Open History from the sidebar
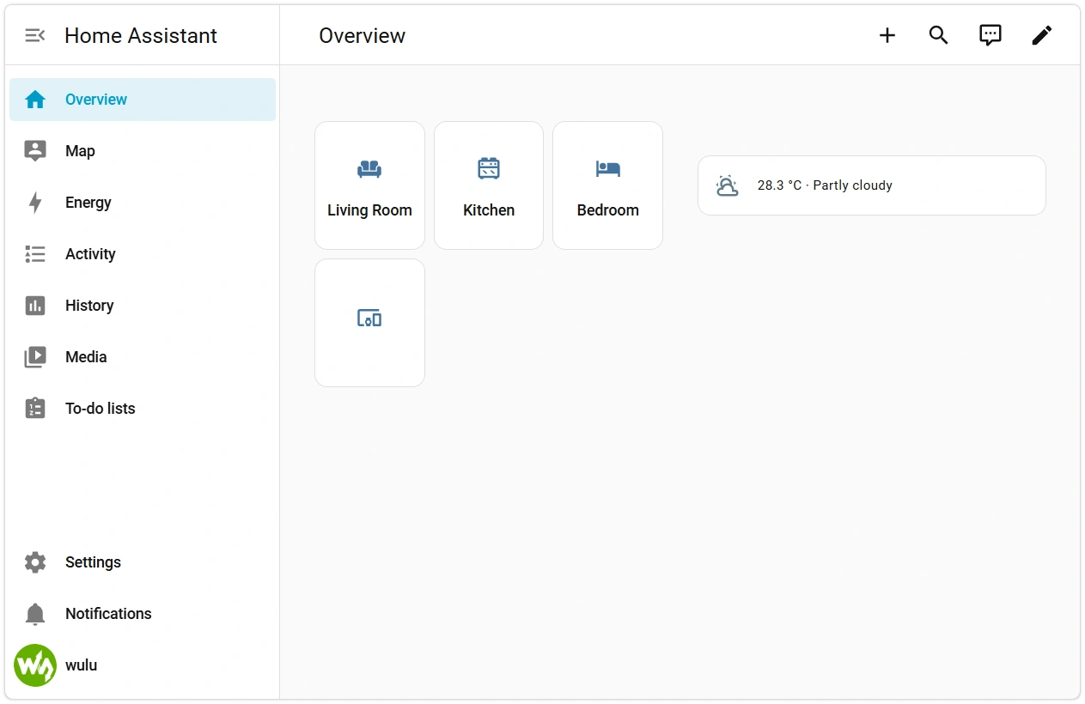 143,306
